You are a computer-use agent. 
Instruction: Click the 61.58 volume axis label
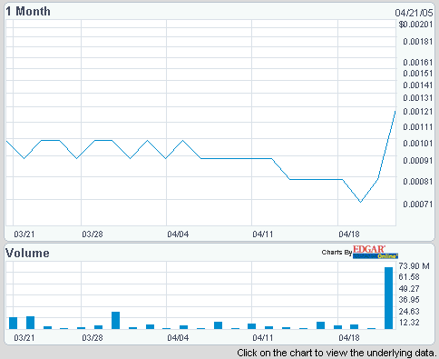coord(409,277)
